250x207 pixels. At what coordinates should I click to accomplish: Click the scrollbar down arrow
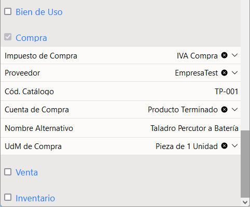coord(245,202)
